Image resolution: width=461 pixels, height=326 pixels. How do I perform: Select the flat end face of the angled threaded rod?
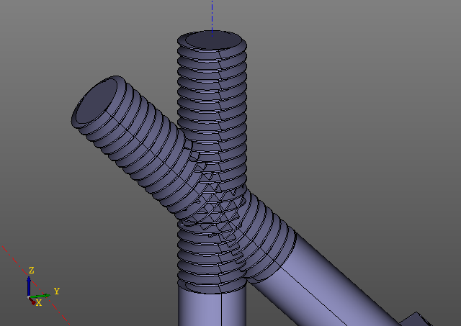[x=96, y=101]
